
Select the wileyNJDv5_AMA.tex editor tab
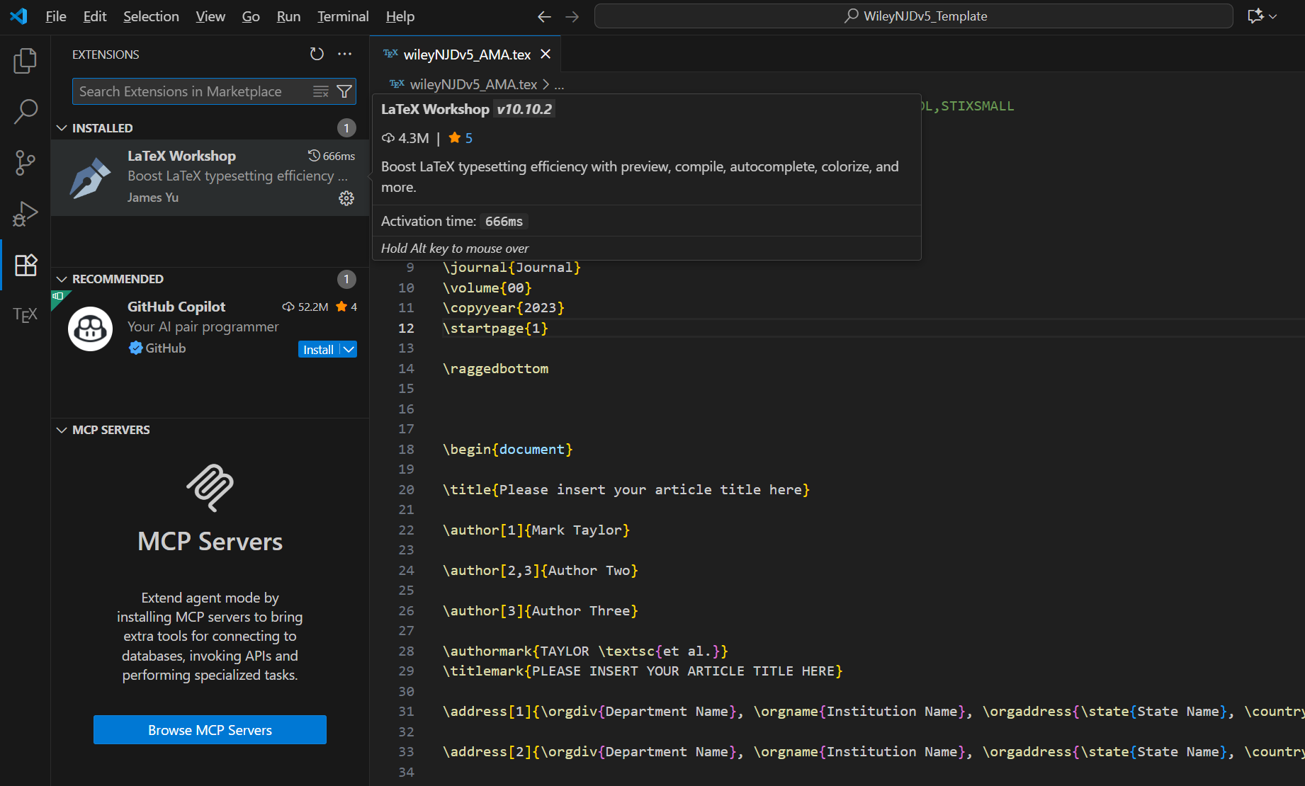(465, 54)
